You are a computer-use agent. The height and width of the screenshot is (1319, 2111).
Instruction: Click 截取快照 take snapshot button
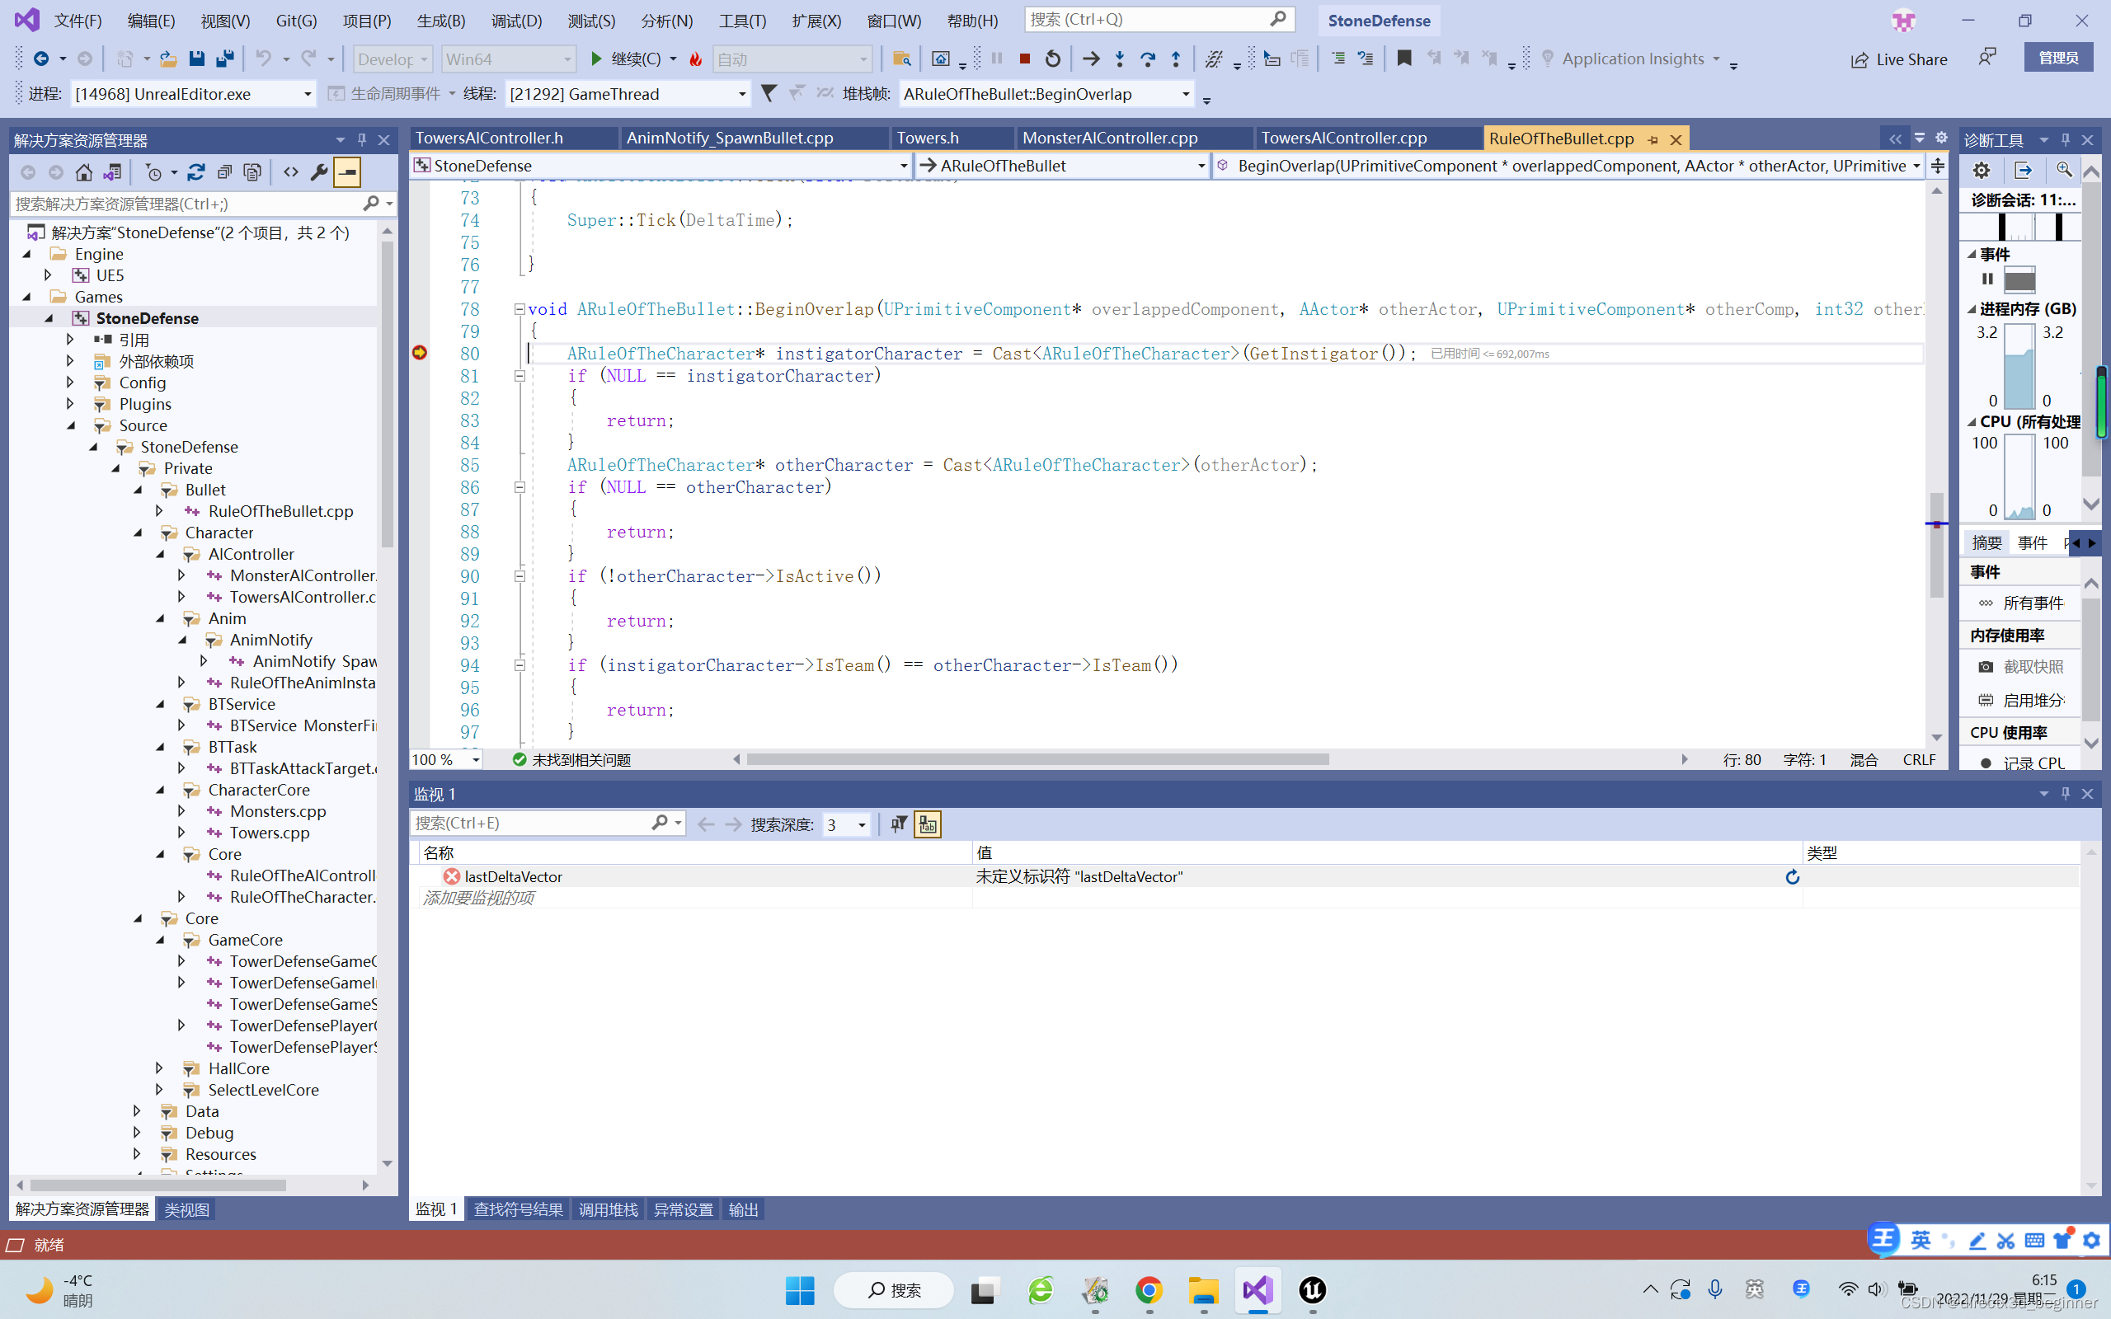pyautogui.click(x=2021, y=668)
